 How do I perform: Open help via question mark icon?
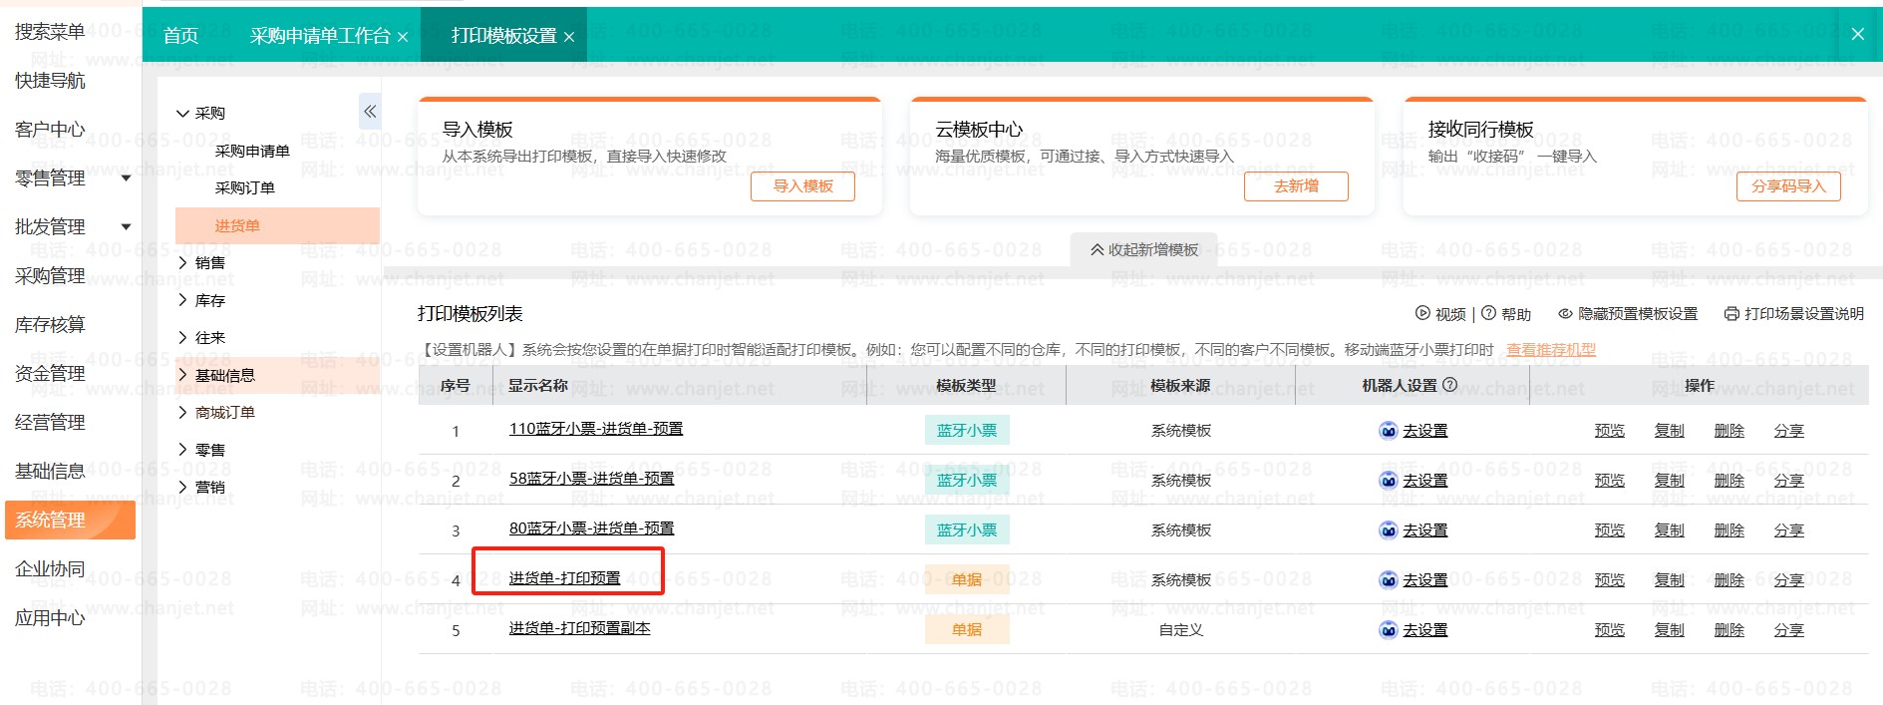1488,313
